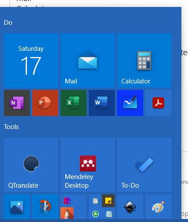Launch the Mendeley Desktop tile

(x=87, y=165)
